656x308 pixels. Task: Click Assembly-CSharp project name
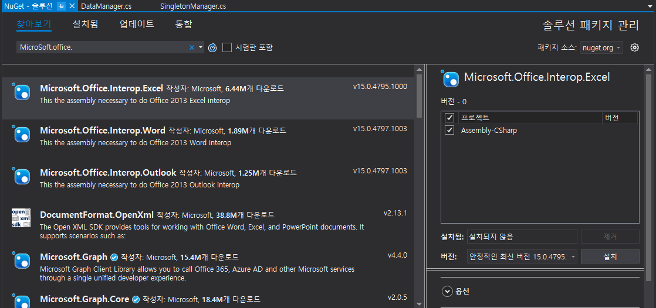coord(489,130)
